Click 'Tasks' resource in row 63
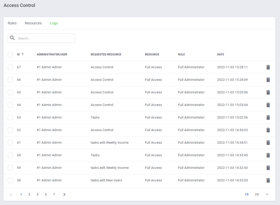Viewport: 280px width, 205px height. point(95,118)
